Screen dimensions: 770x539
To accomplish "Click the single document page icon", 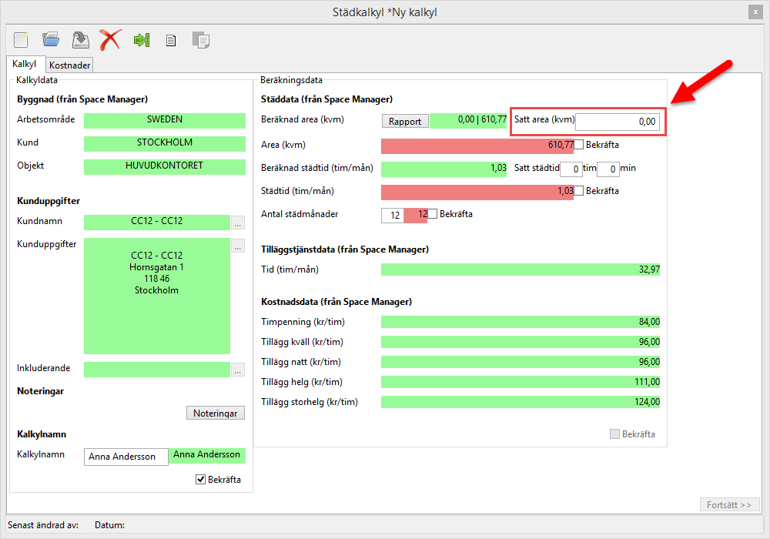I will click(x=171, y=39).
